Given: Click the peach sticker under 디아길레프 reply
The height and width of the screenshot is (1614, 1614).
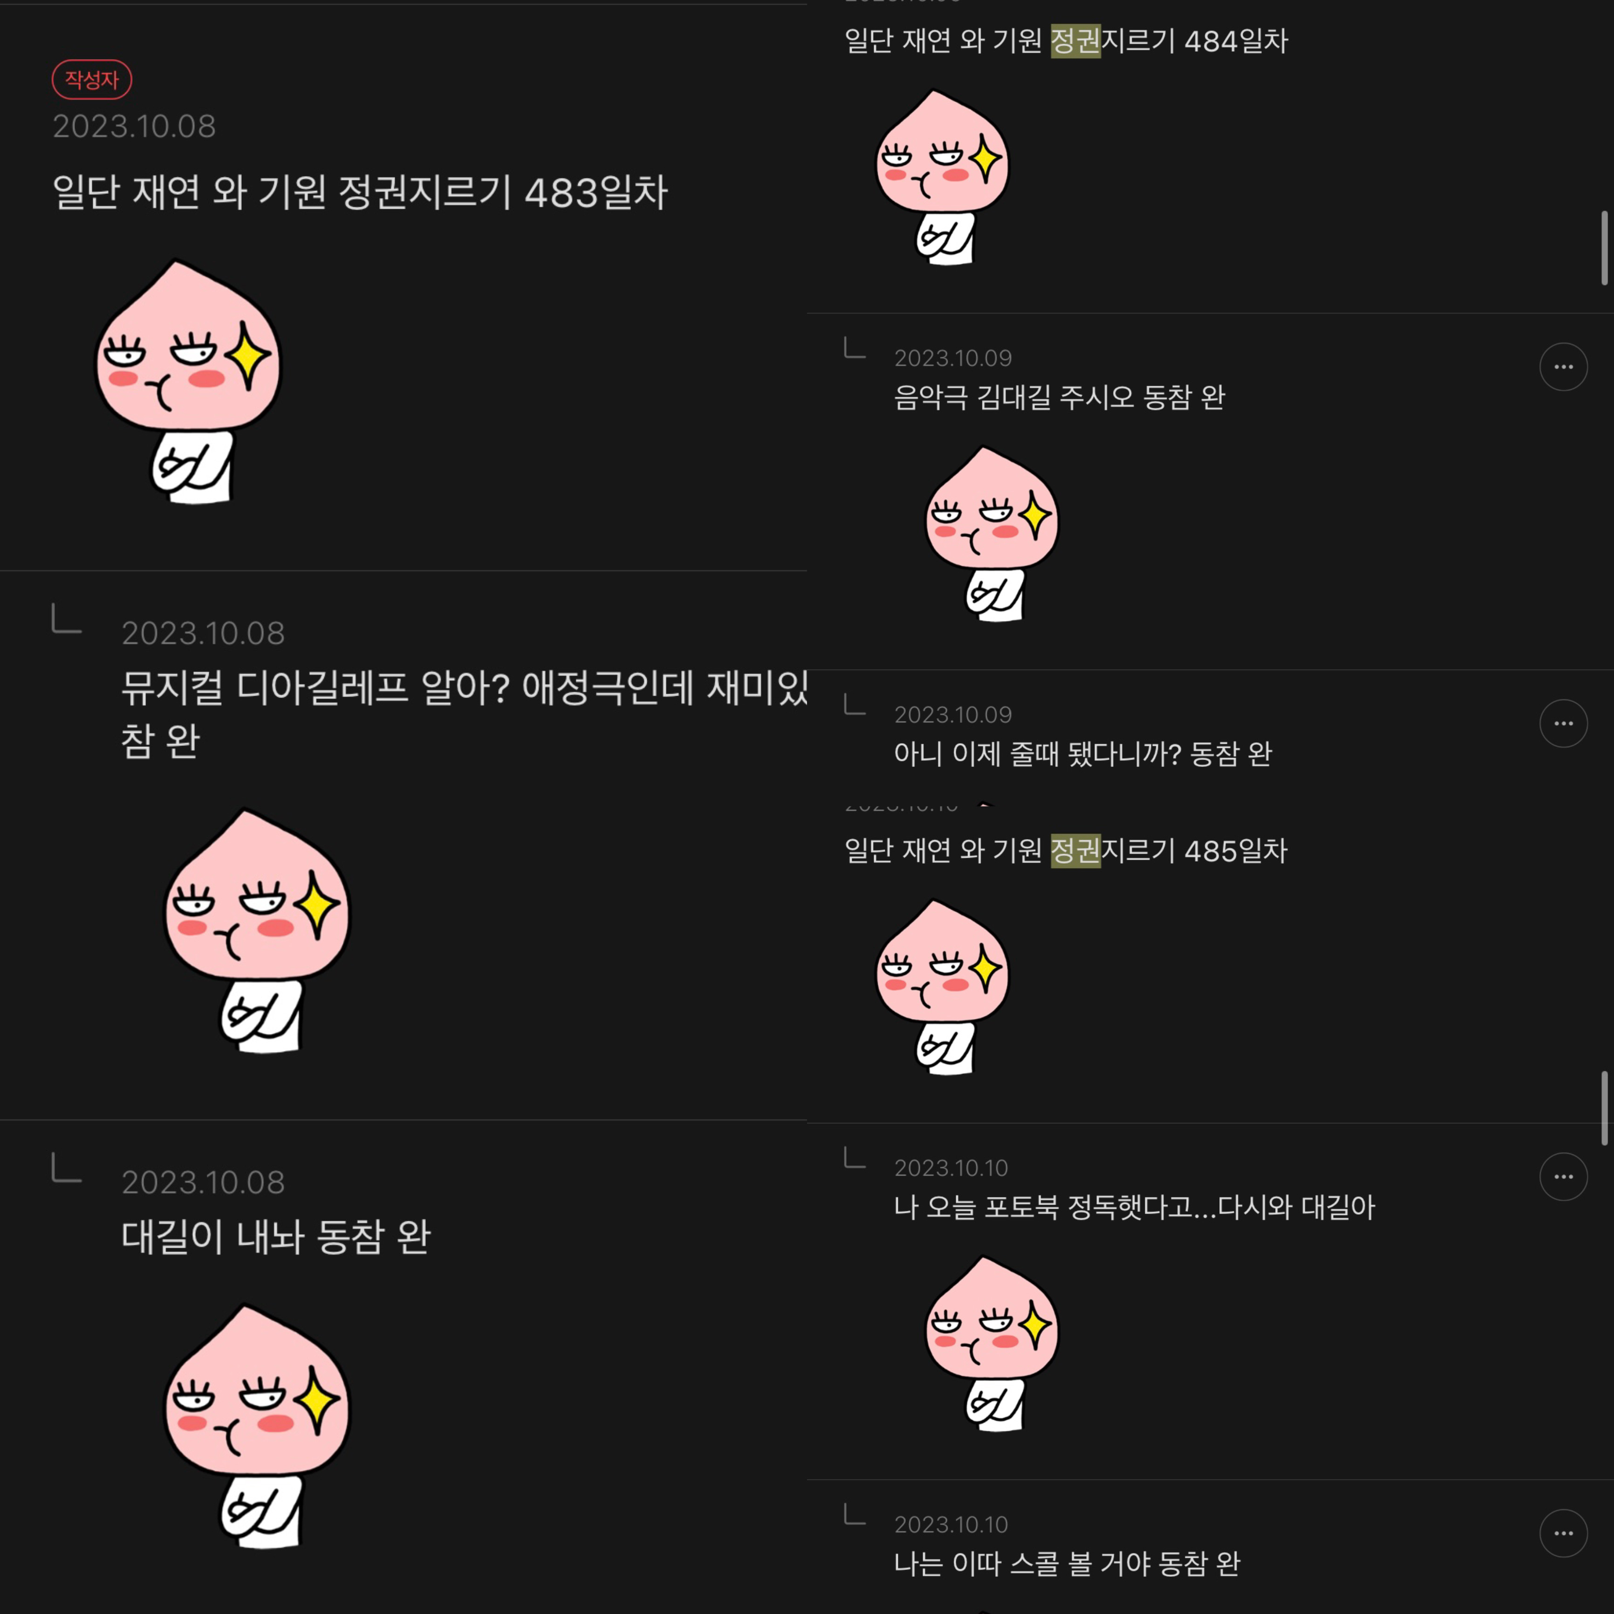Looking at the screenshot, I should point(256,930).
